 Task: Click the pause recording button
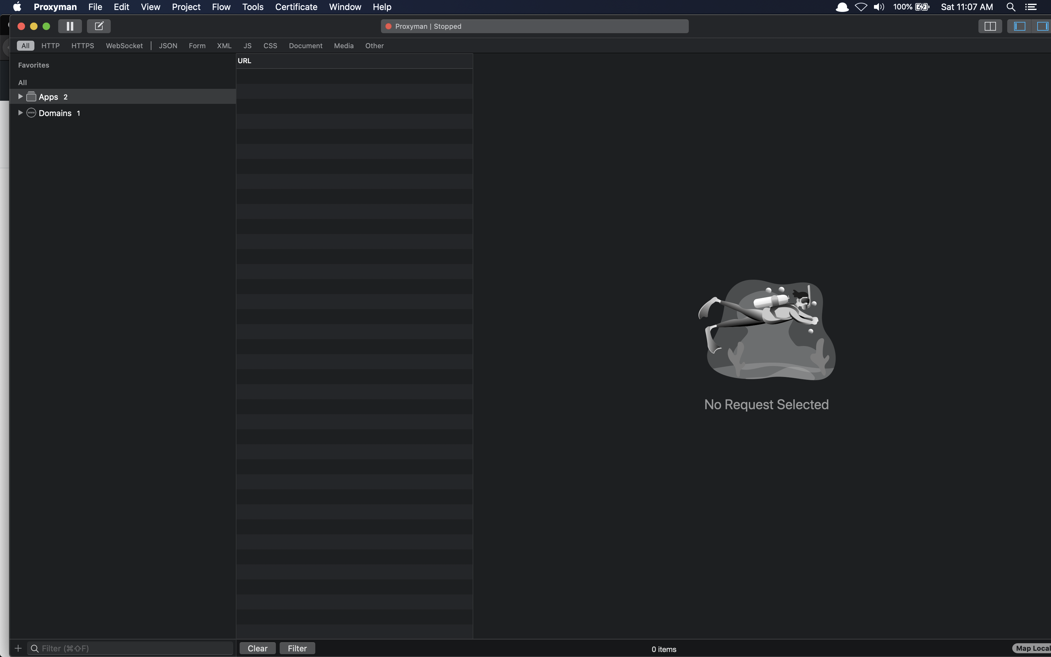click(x=70, y=26)
